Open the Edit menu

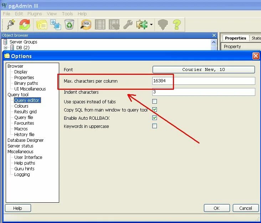click(19, 14)
